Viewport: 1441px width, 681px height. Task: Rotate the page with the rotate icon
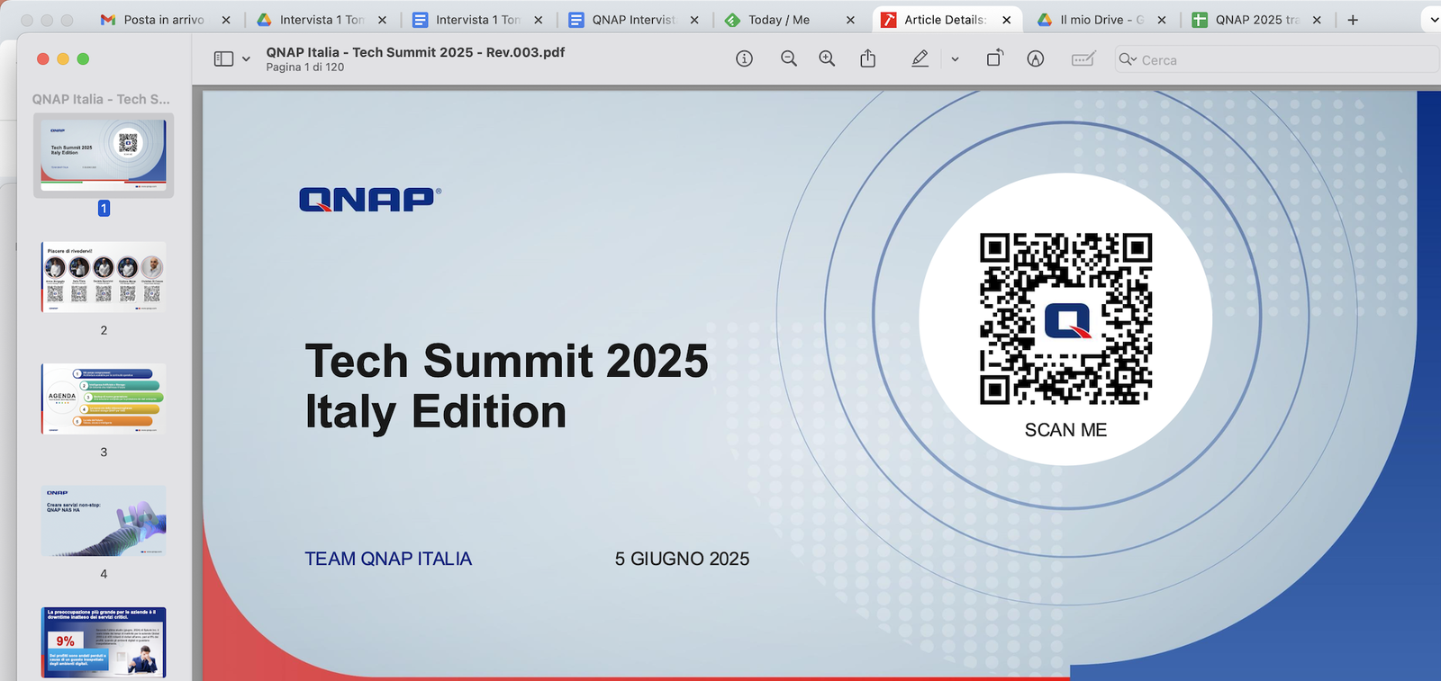(x=994, y=58)
